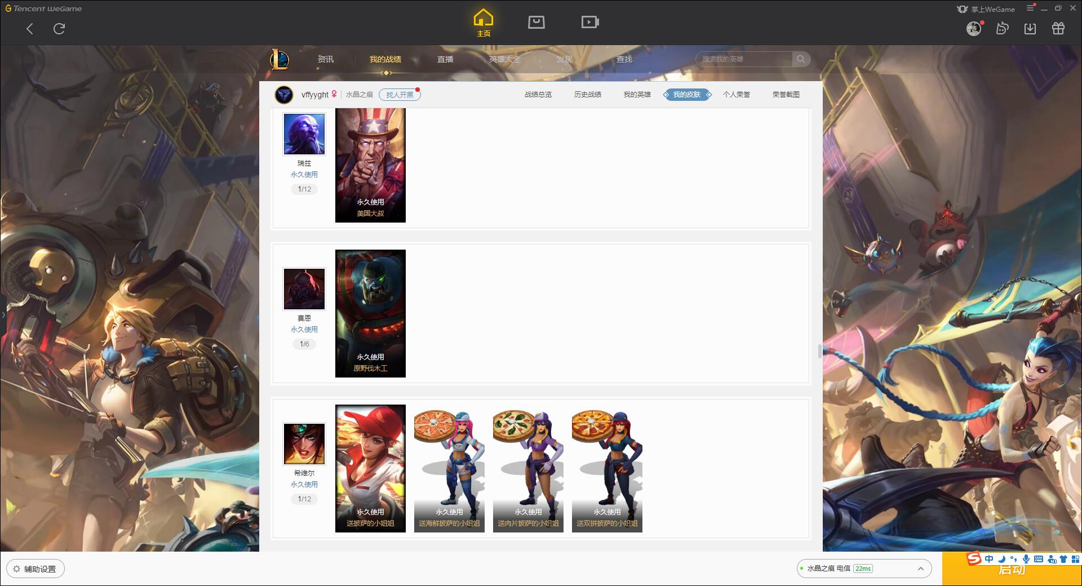The height and width of the screenshot is (586, 1082).
Task: Open the 美国大叔 skin card
Action: [370, 165]
